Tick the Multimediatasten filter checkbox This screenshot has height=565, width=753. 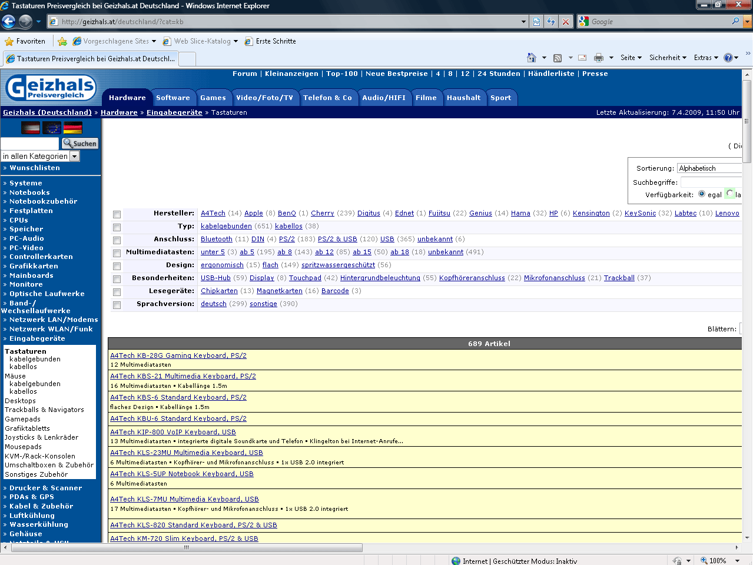tap(117, 253)
